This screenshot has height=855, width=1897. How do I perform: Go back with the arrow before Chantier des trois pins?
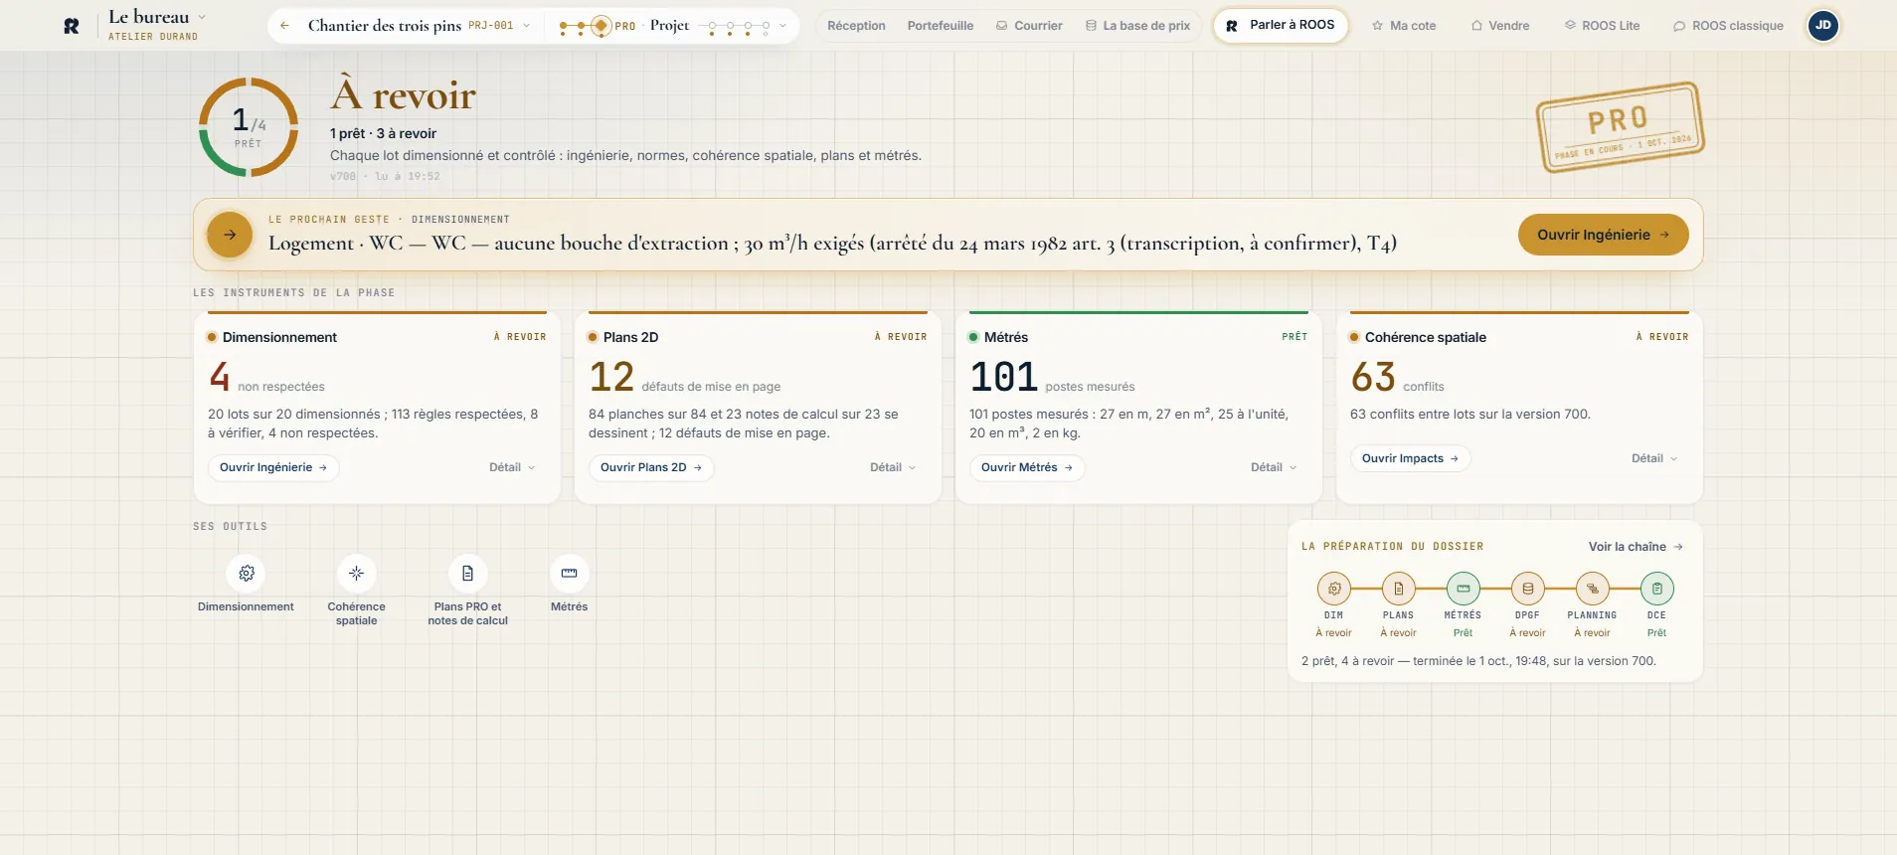coord(284,26)
